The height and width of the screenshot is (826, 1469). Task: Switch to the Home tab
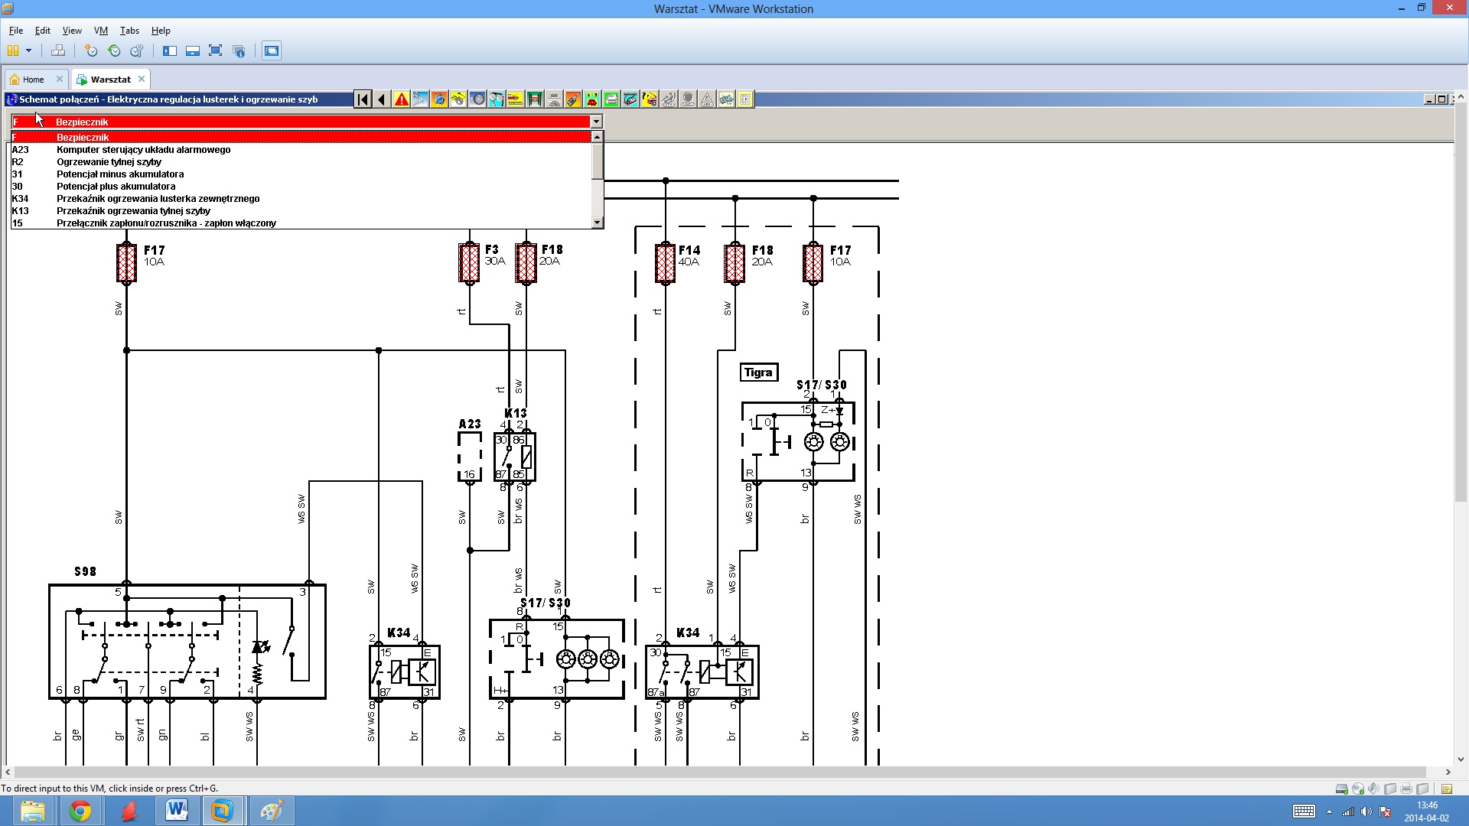tap(33, 80)
